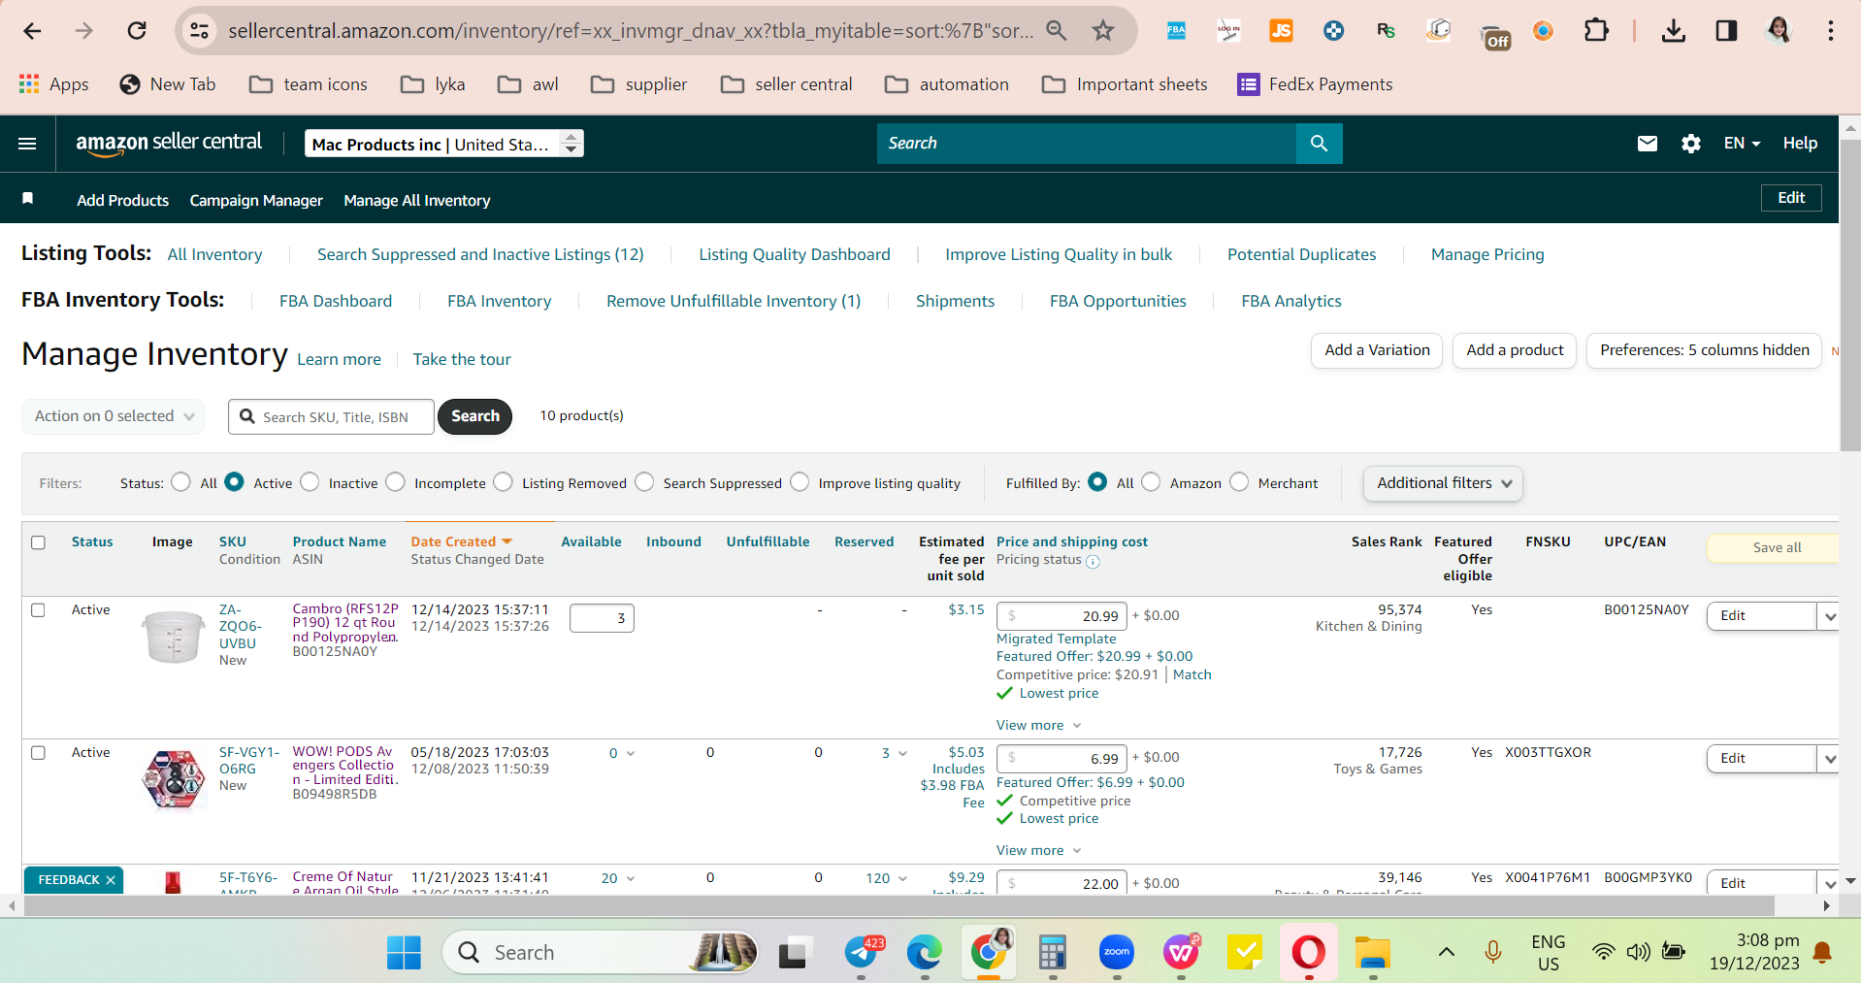
Task: Open the Listing Quality Dashboard tab
Action: tap(795, 254)
